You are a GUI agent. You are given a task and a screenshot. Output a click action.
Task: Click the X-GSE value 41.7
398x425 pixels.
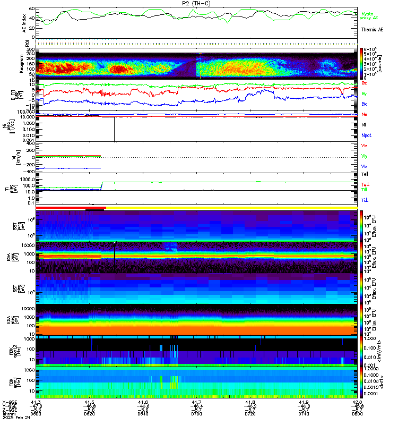196,402
